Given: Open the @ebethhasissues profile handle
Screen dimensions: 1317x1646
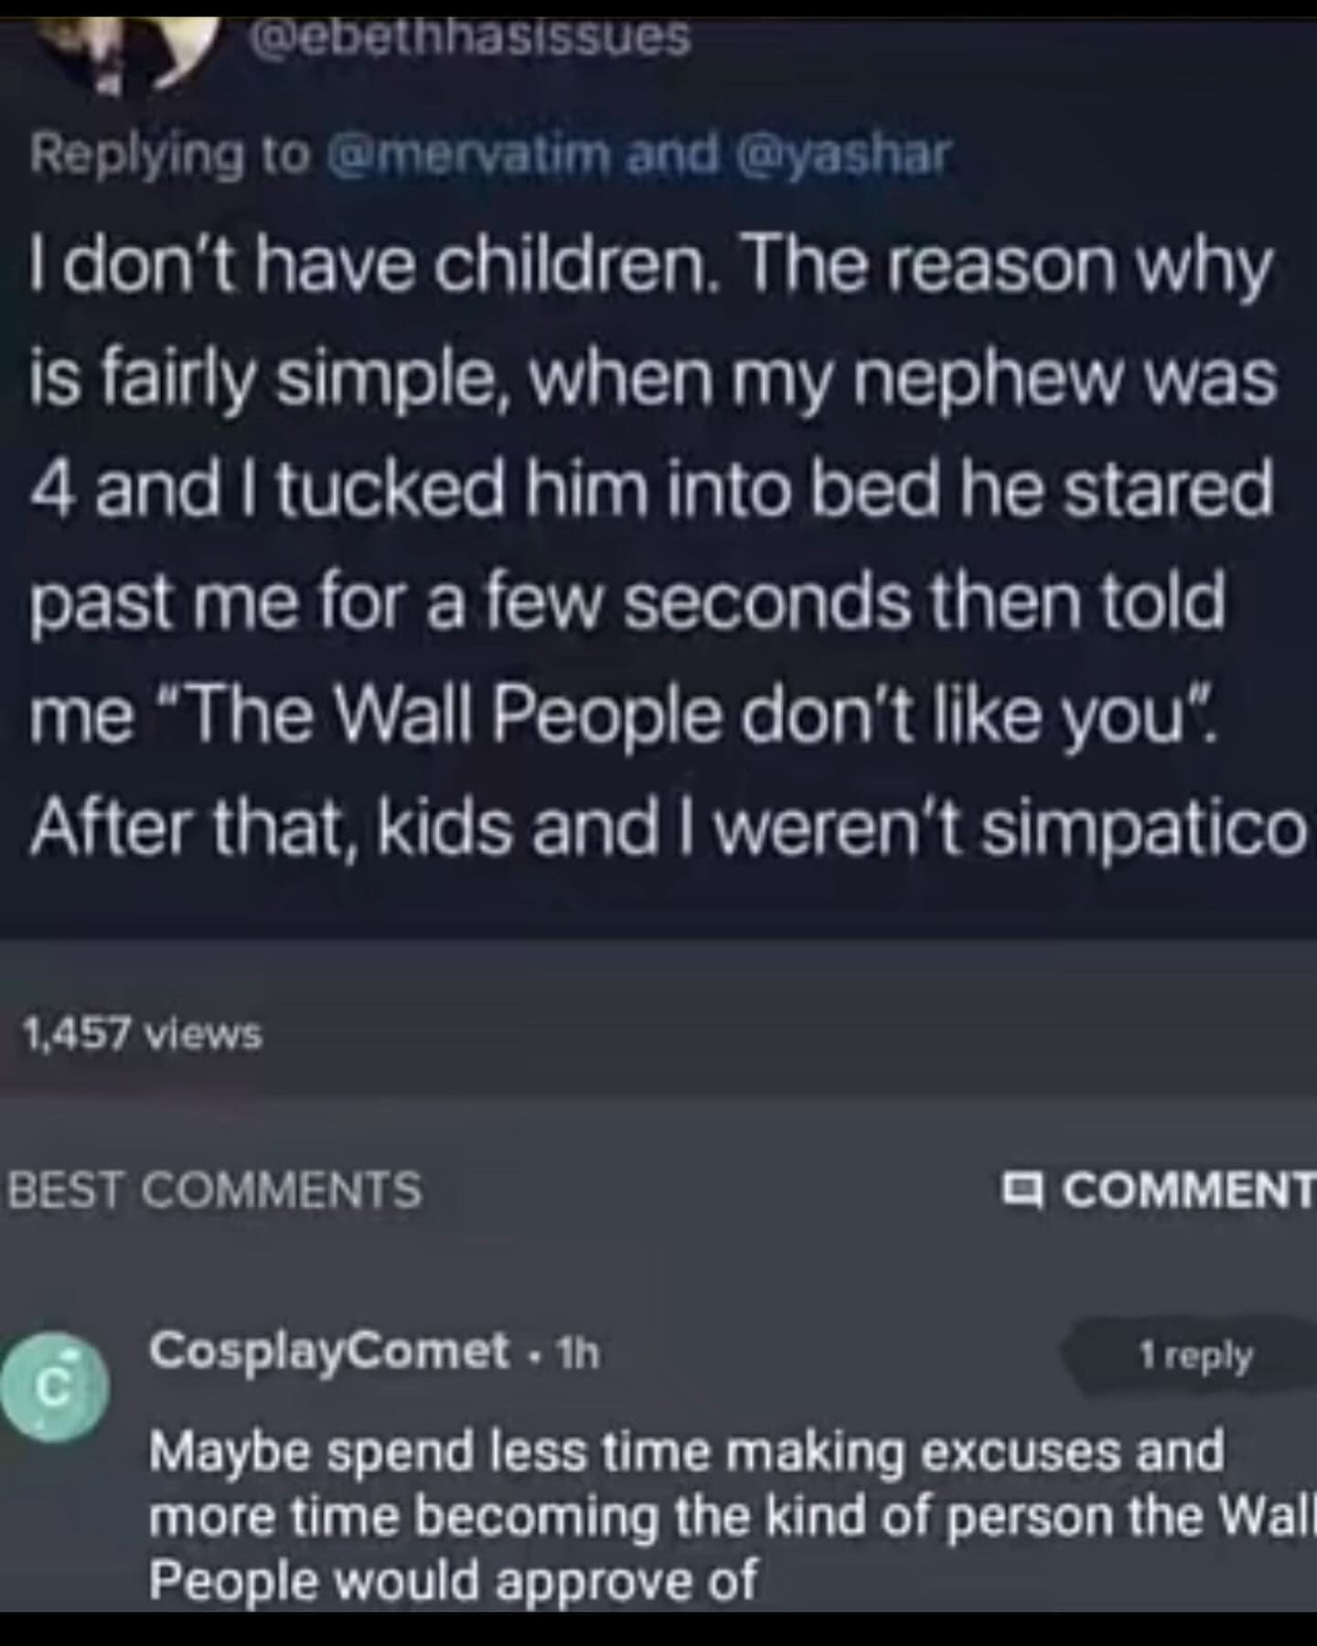Looking at the screenshot, I should point(468,38).
